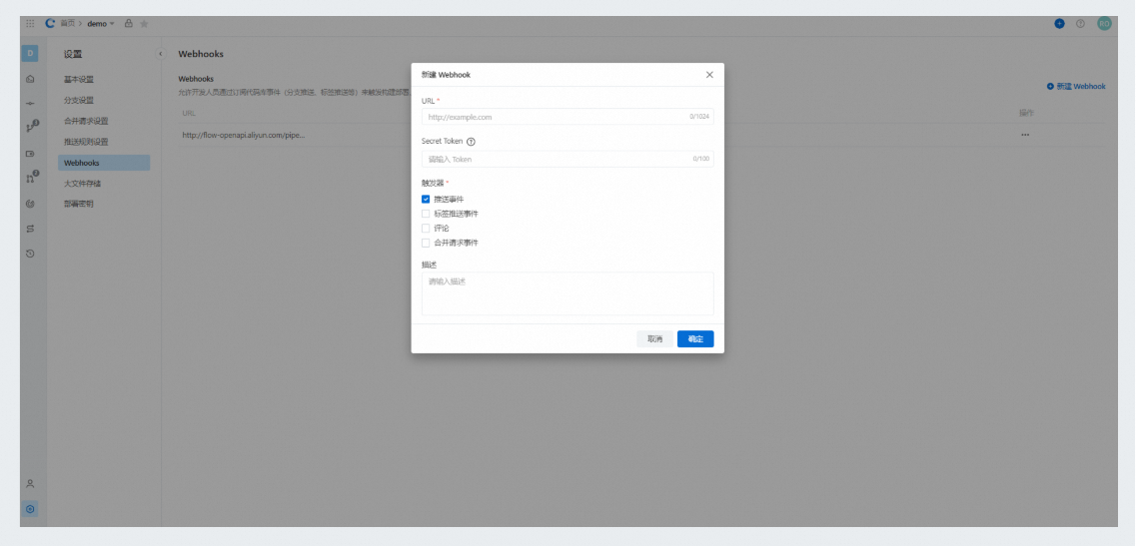Collapse the settings side panel
This screenshot has height=546, width=1136.
(161, 54)
